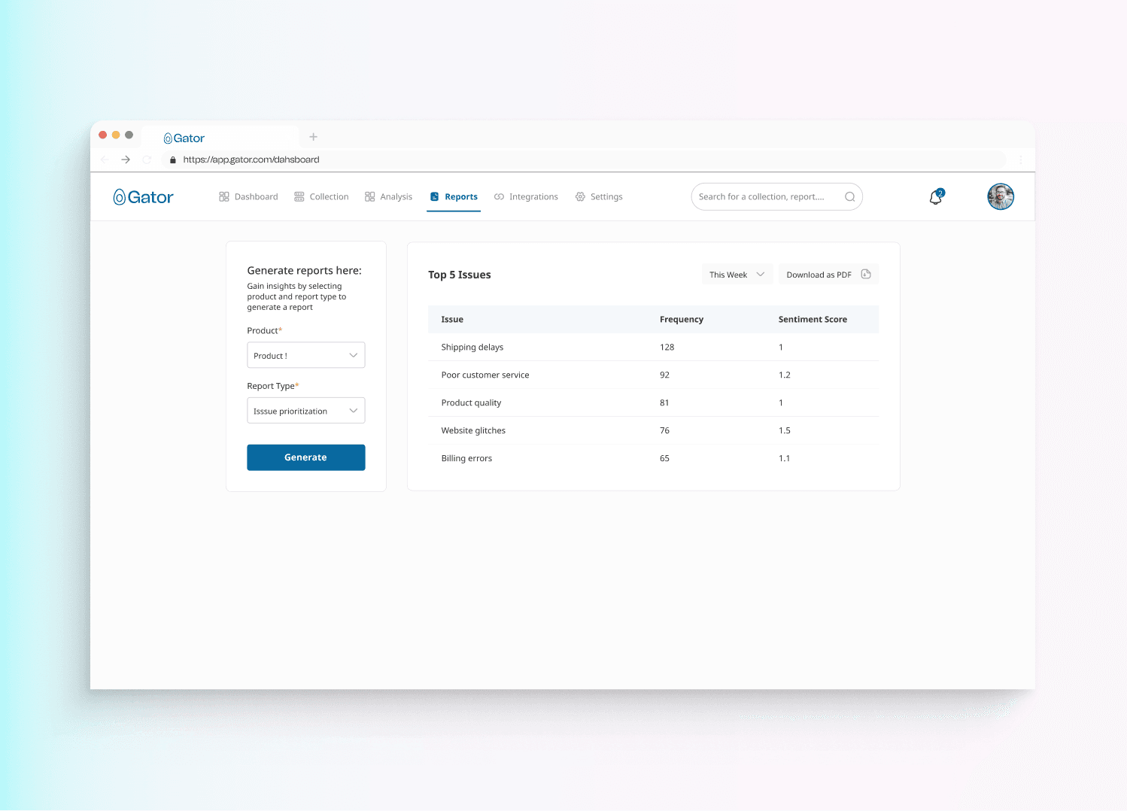
Task: Navigate to Settings in the navbar
Action: pyautogui.click(x=599, y=197)
